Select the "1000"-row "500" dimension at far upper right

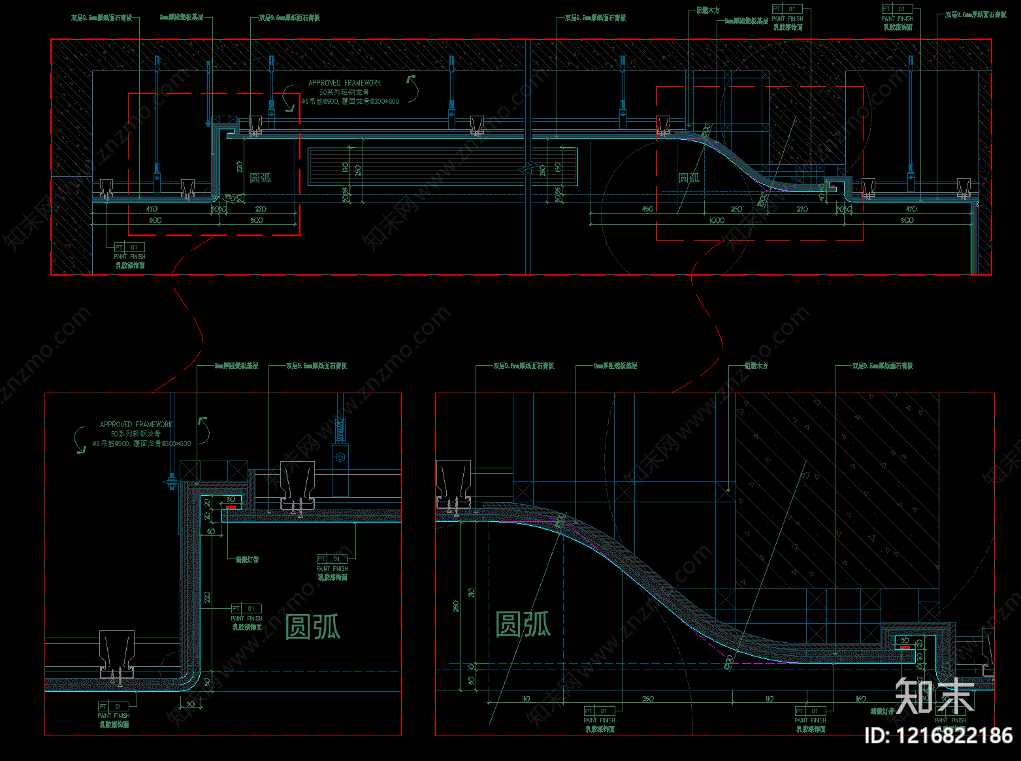(x=907, y=221)
